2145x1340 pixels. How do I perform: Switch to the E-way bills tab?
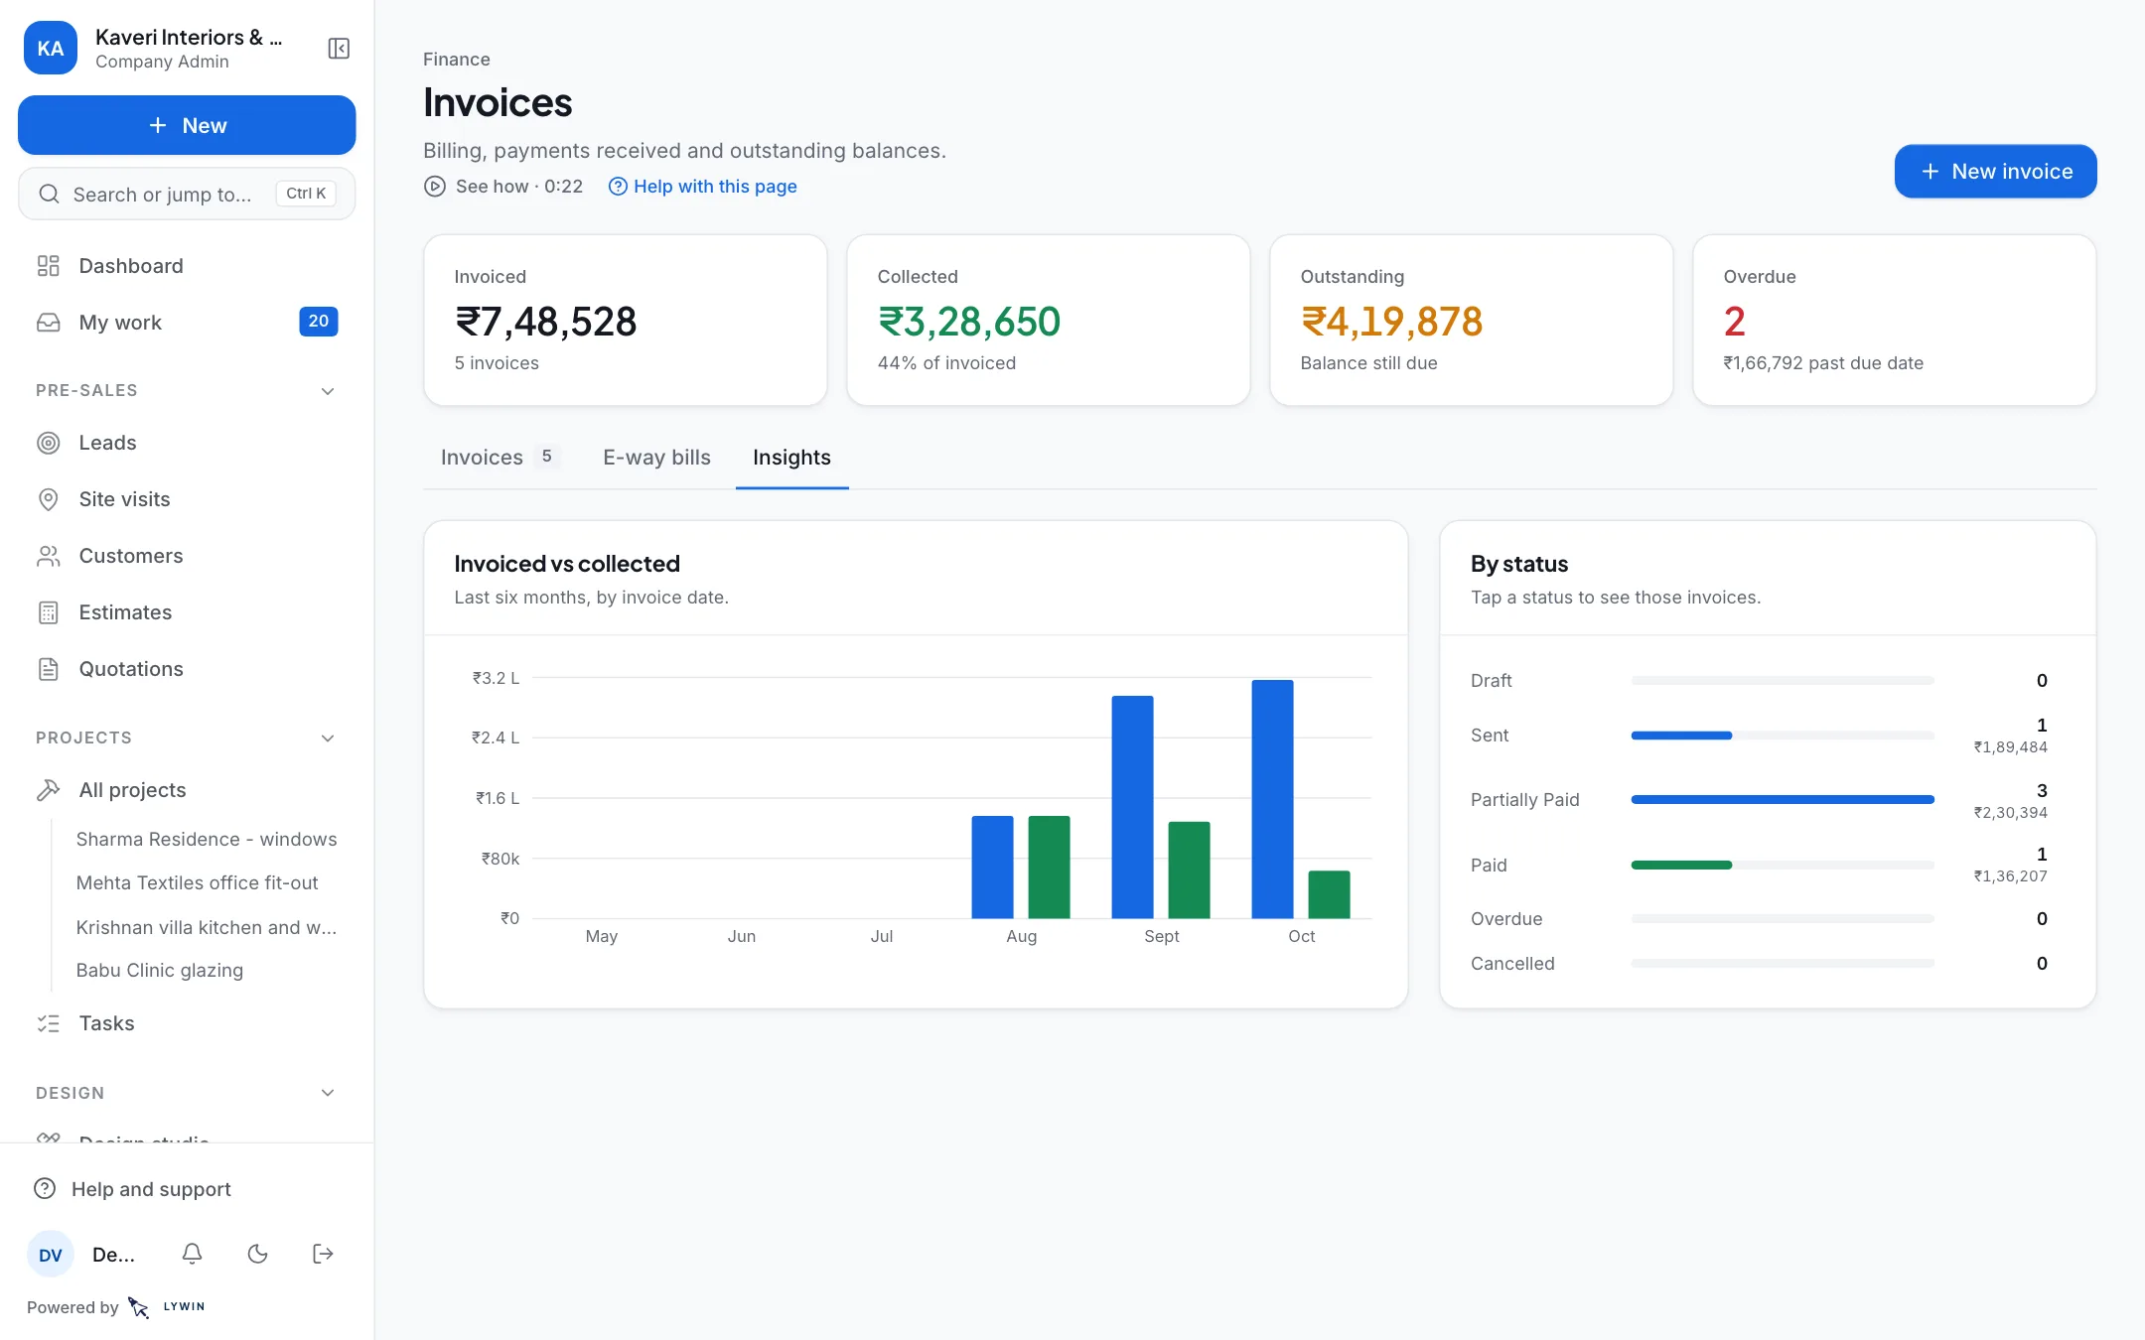pyautogui.click(x=656, y=458)
